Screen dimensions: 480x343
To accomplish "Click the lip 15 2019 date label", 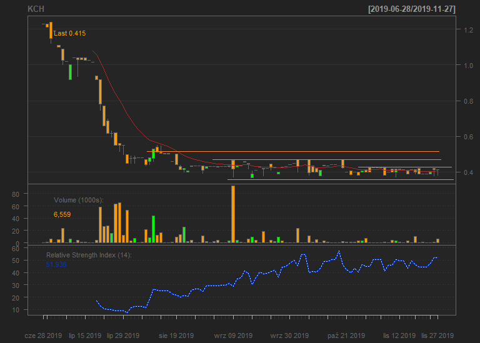I will 85,336.
